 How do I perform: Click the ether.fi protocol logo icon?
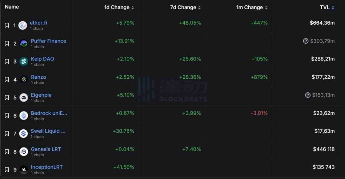coord(23,25)
